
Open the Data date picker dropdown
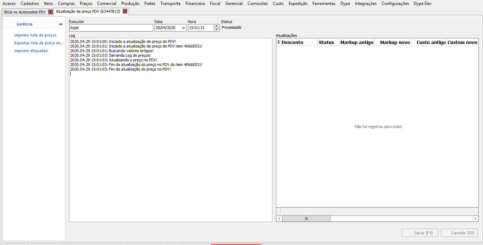(183, 28)
